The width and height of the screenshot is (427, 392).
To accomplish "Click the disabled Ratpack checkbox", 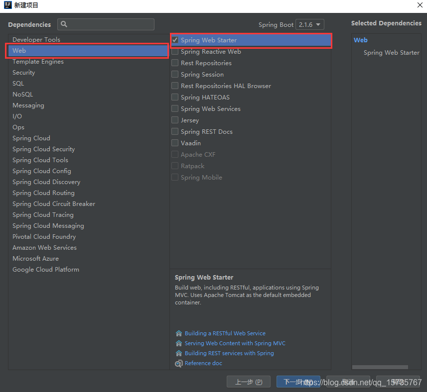I will tap(175, 166).
